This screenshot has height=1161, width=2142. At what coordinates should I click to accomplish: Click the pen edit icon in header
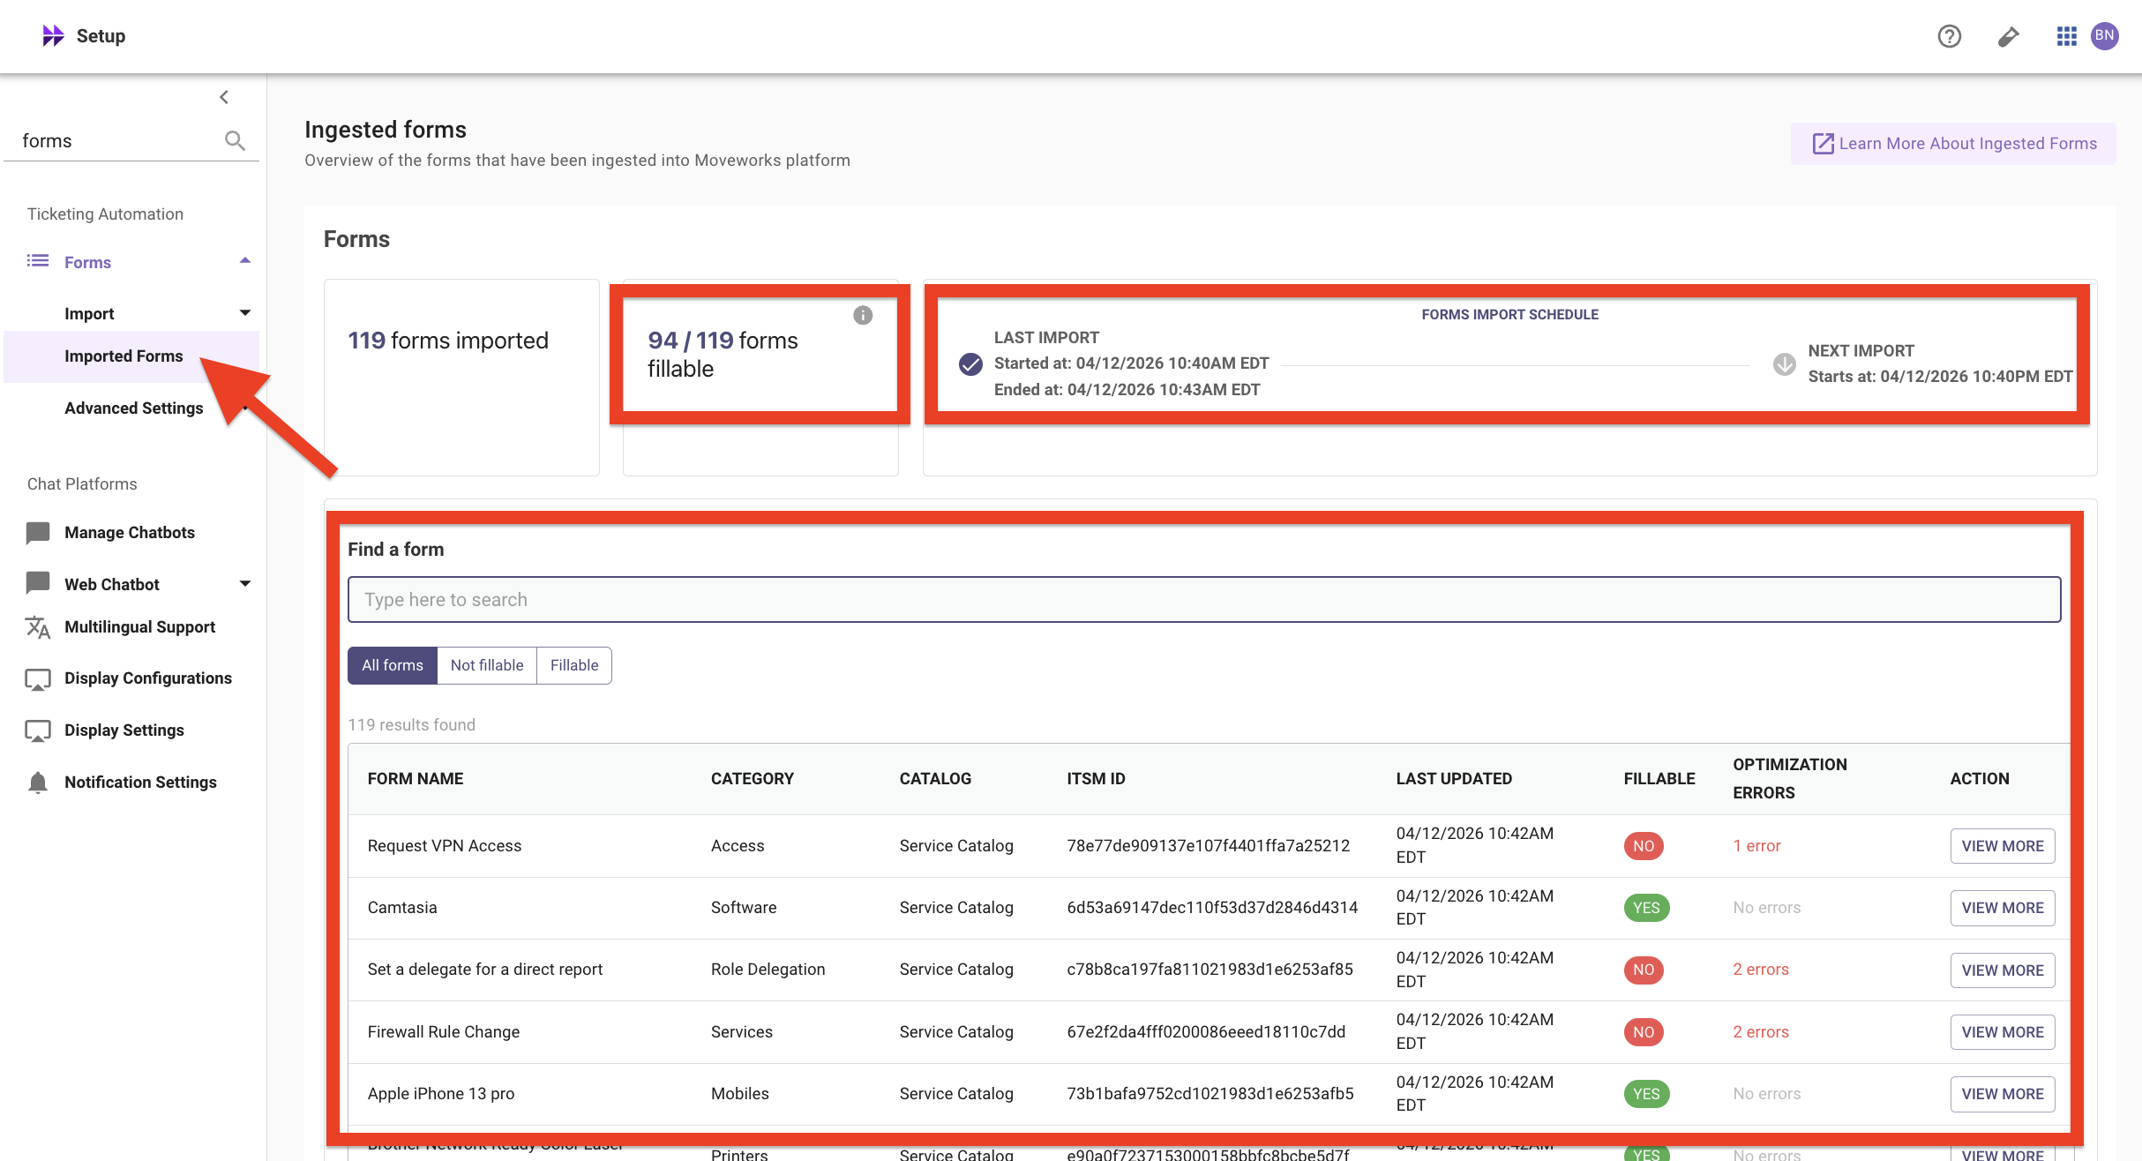click(2009, 36)
